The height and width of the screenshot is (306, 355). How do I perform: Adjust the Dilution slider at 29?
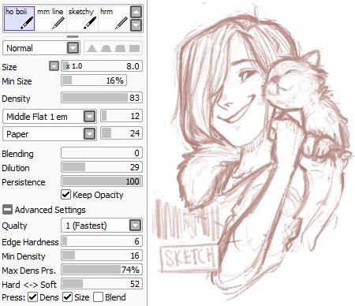coord(102,167)
